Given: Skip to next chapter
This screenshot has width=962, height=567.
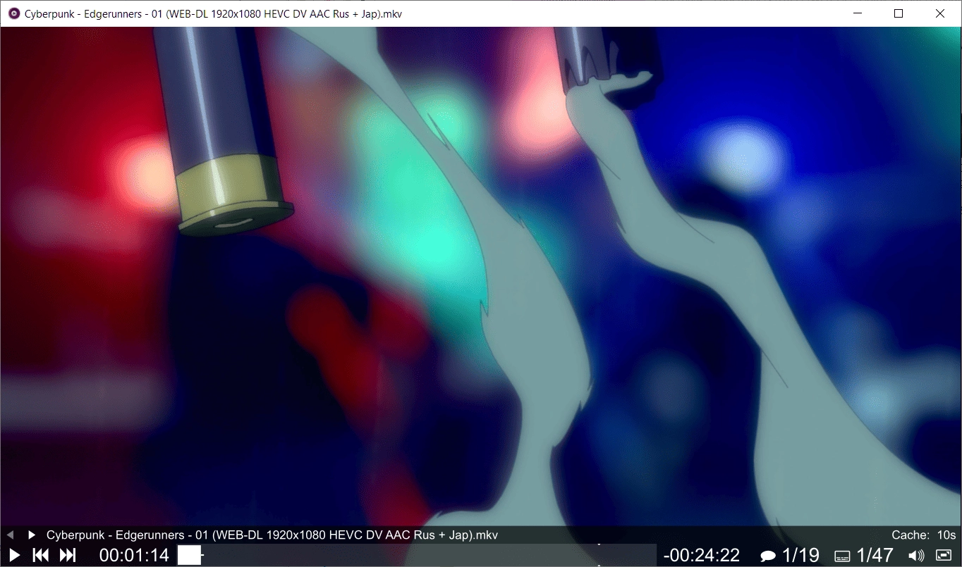Looking at the screenshot, I should point(67,555).
